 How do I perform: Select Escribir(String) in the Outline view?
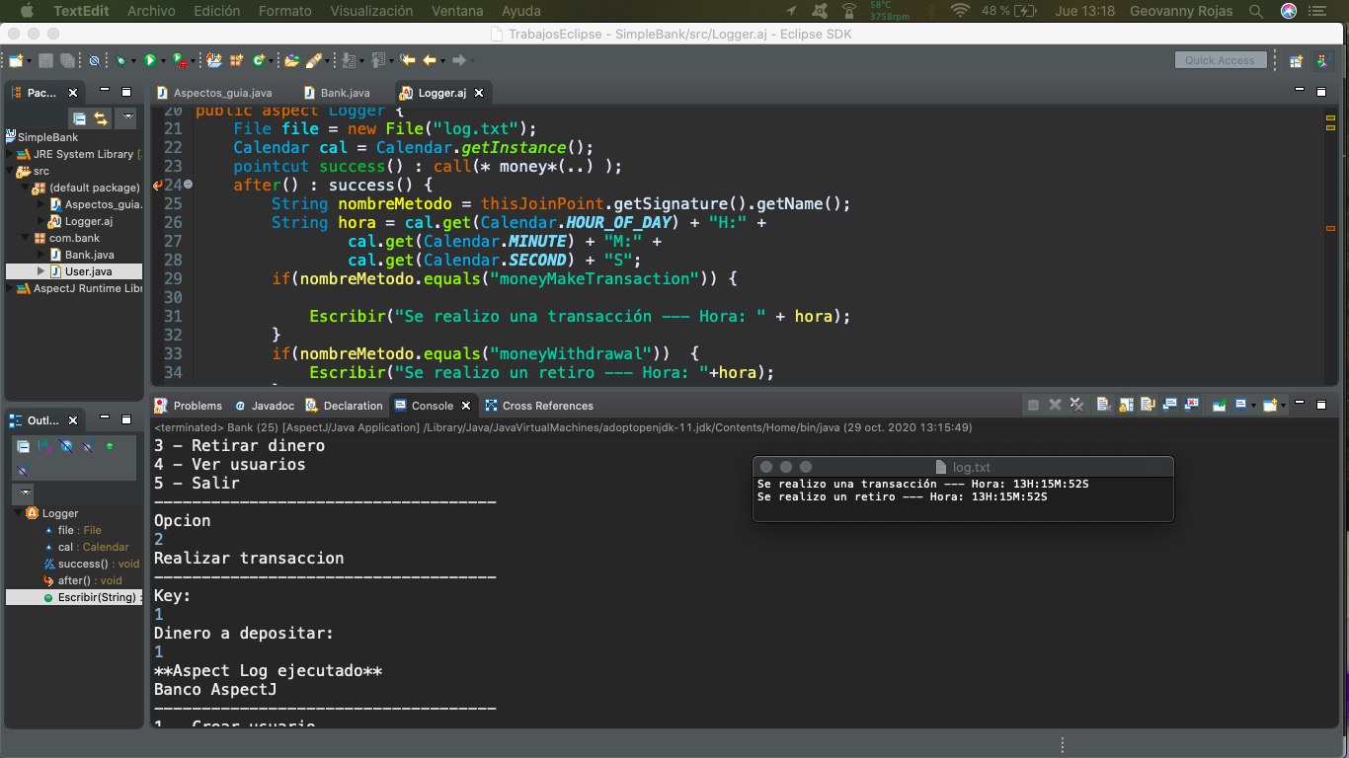pyautogui.click(x=94, y=597)
